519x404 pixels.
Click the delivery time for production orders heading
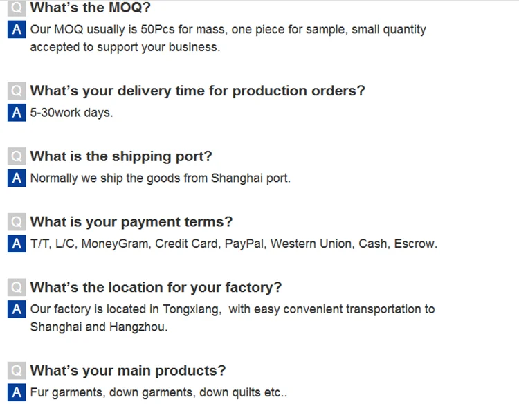click(197, 91)
